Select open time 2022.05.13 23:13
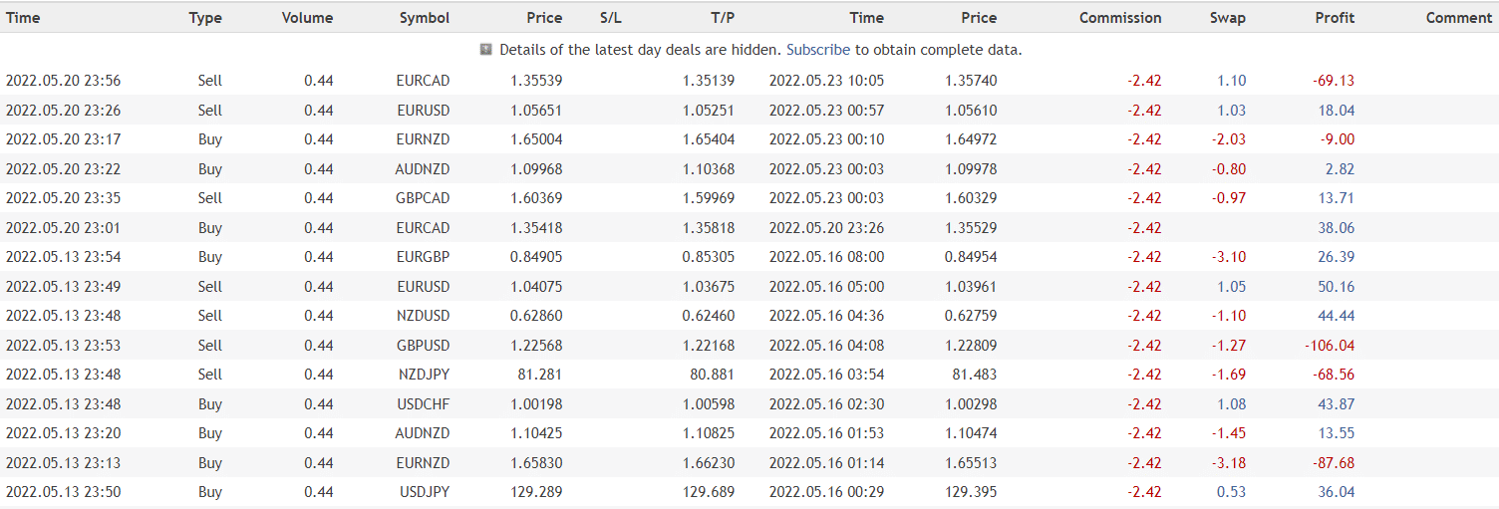Viewport: 1499px width, 509px height. pos(63,463)
